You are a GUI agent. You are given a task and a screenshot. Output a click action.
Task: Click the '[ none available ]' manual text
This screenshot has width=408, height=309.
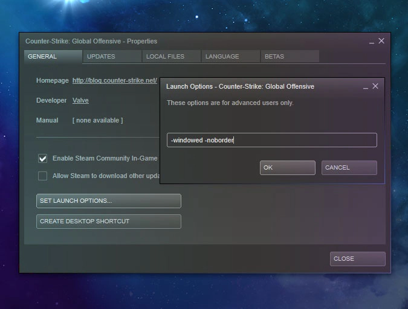coord(97,120)
